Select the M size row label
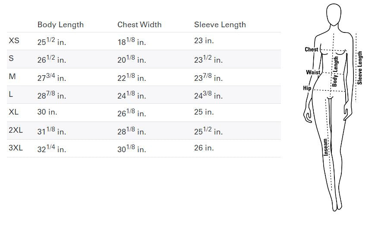 pos(12,77)
